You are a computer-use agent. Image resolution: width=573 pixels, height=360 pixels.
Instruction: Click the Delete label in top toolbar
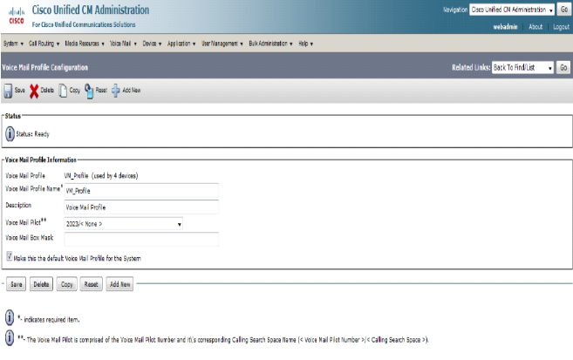(47, 90)
